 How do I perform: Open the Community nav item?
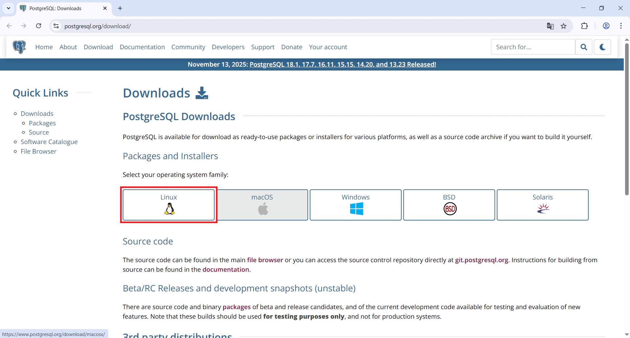point(188,47)
